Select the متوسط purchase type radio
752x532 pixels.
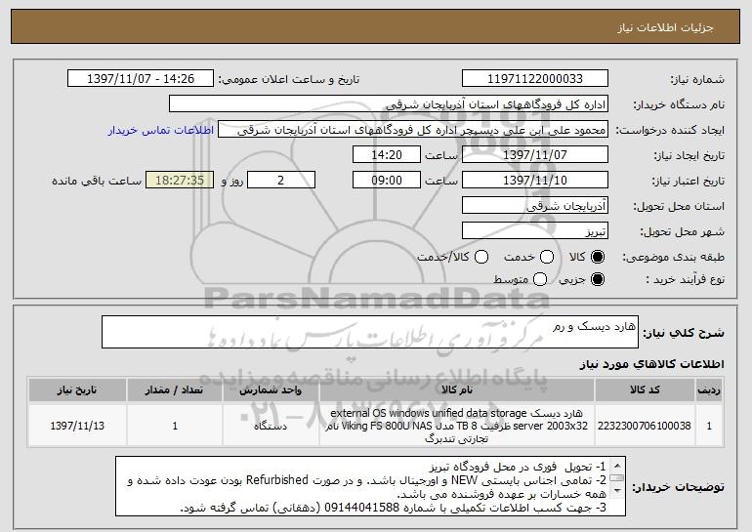click(540, 279)
